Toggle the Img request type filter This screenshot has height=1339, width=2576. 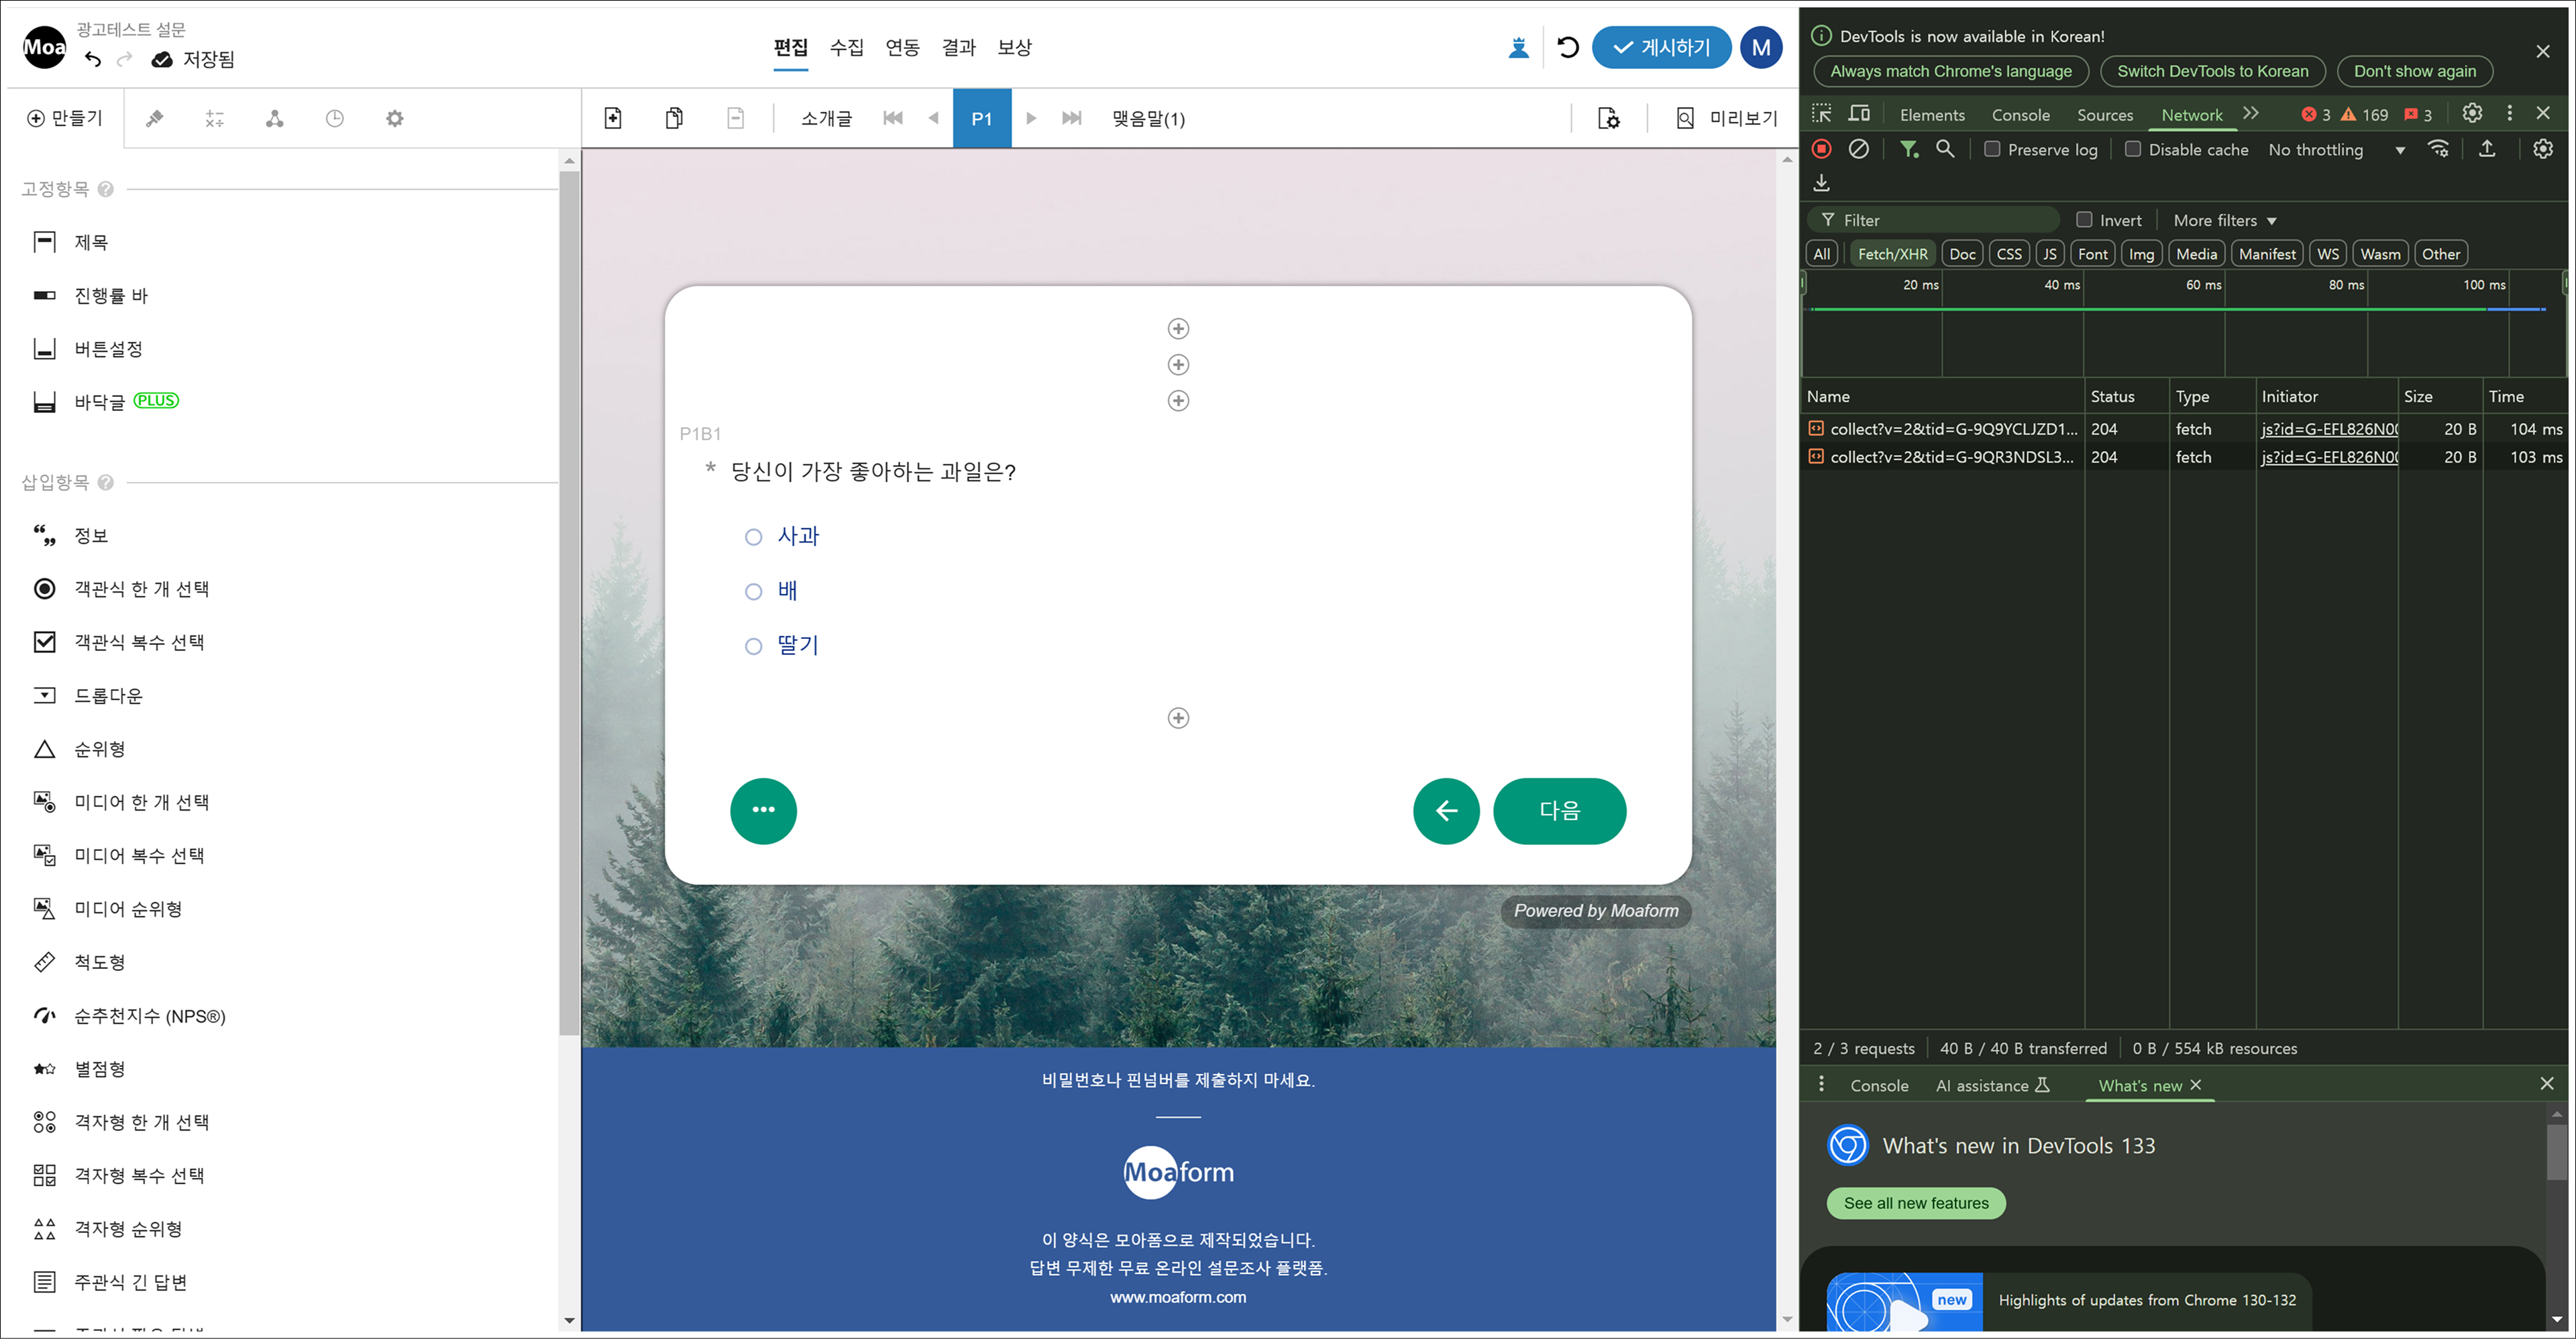point(2141,254)
